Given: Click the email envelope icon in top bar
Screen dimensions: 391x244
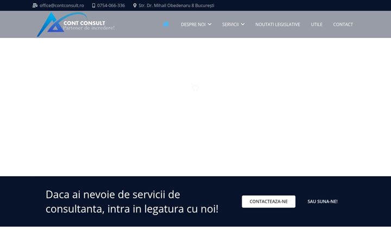Looking at the screenshot, I should coord(35,5).
